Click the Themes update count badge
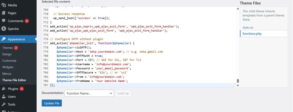Viewport: 293px width, 112px height. [x=16, y=48]
